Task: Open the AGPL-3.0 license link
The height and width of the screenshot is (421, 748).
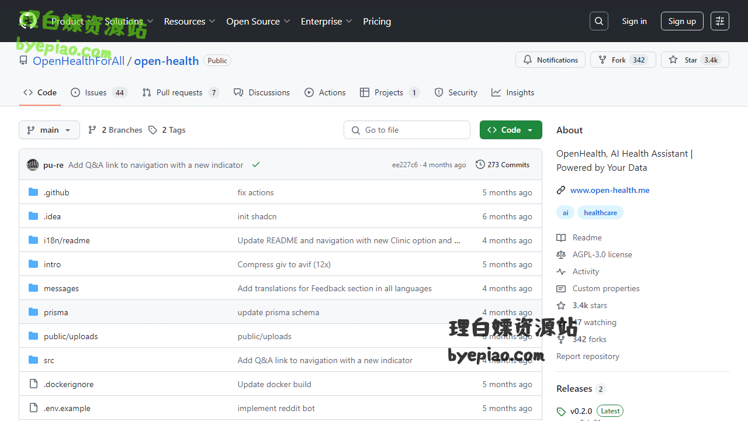Action: point(602,254)
